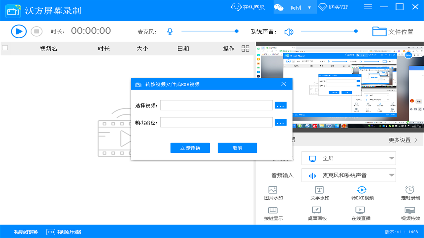Viewport: 424px width, 238px height.
Task: Expand the 麦克风和系统声音 audio input dropdown
Action: pos(348,175)
